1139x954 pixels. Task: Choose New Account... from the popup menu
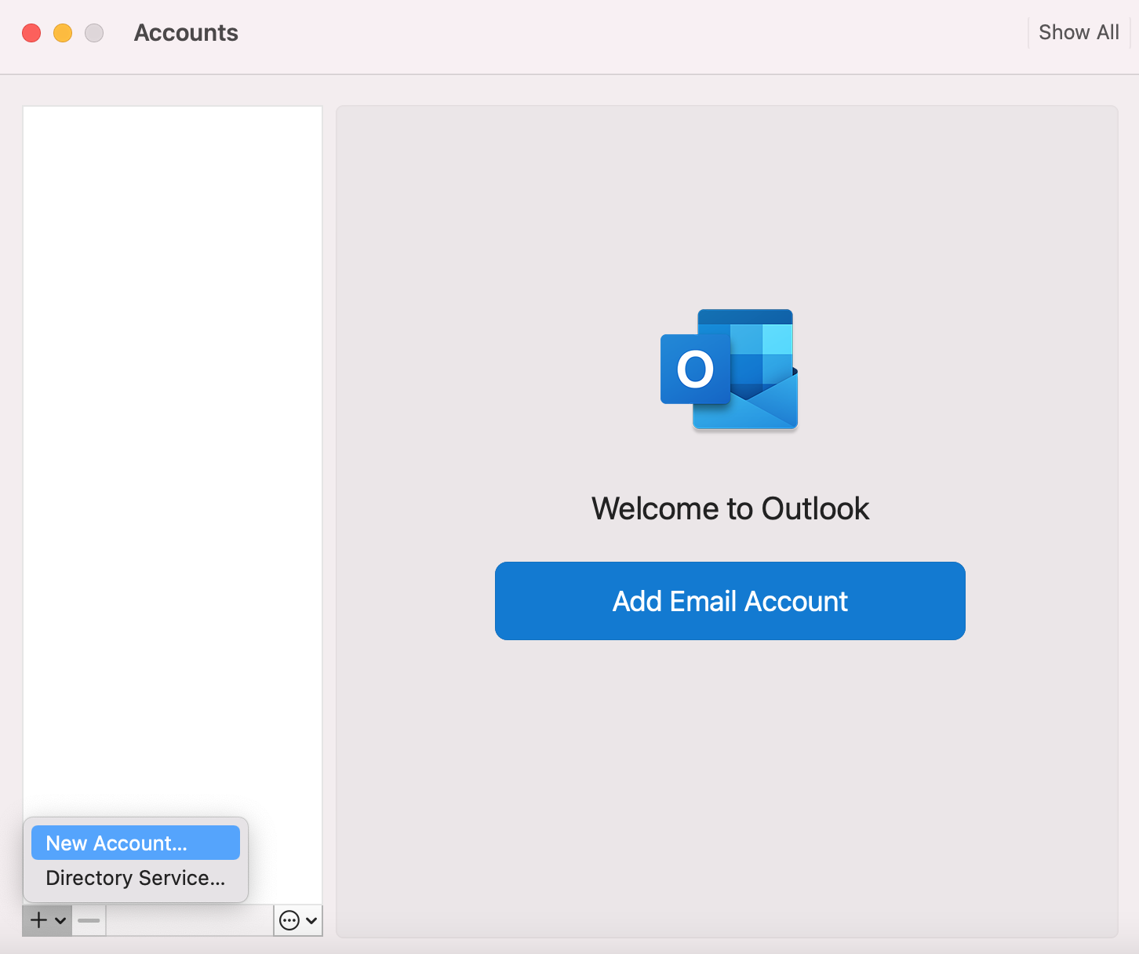[x=136, y=843]
